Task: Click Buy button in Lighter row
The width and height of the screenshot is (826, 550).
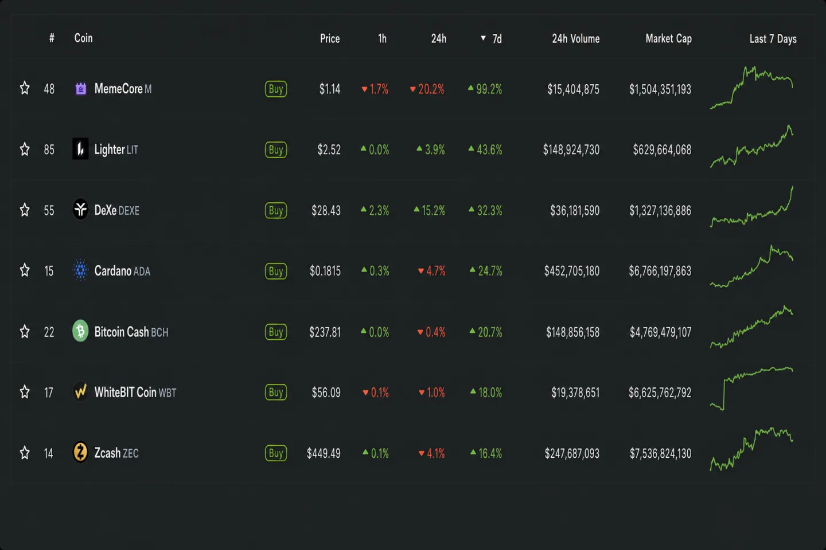Action: pos(276,150)
